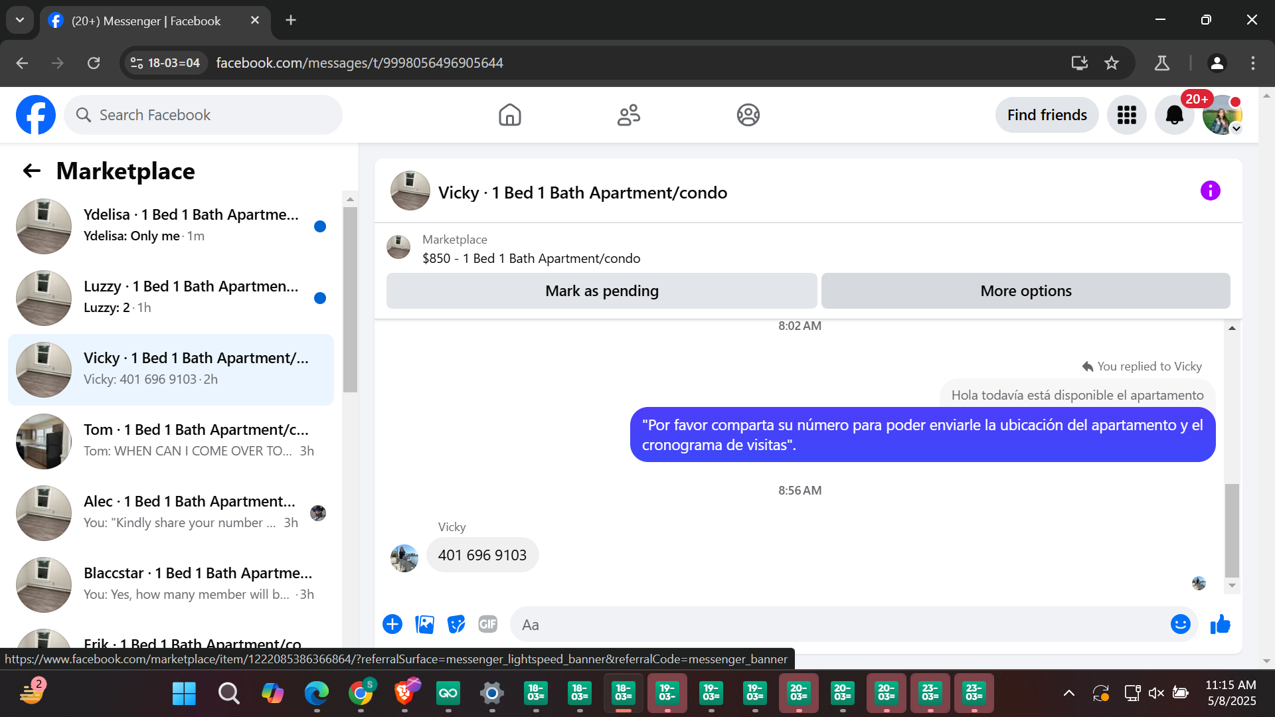Open more actions plus icon
Image resolution: width=1275 pixels, height=717 pixels.
tap(392, 624)
